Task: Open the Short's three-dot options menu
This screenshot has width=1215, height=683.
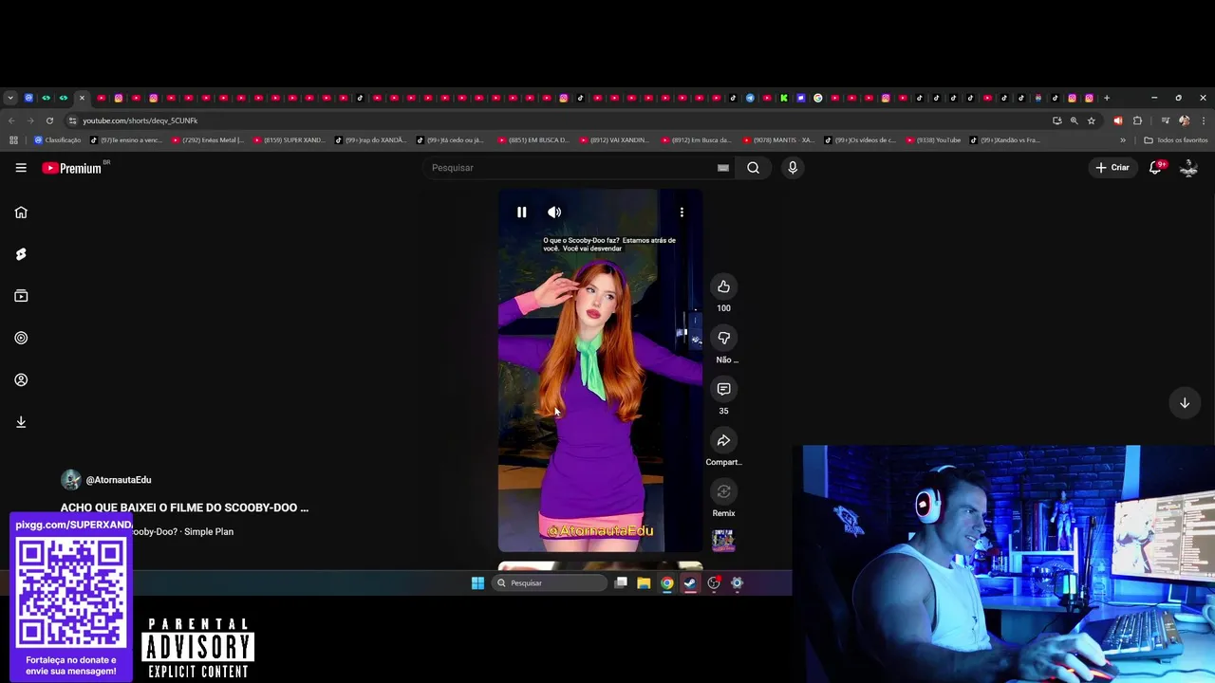Action: [x=682, y=212]
